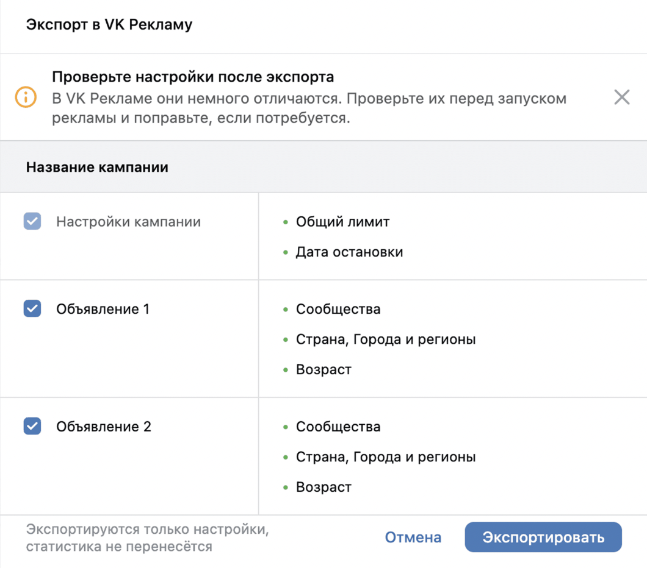Click Возраст under Объявление 2
647x568 pixels.
323,487
